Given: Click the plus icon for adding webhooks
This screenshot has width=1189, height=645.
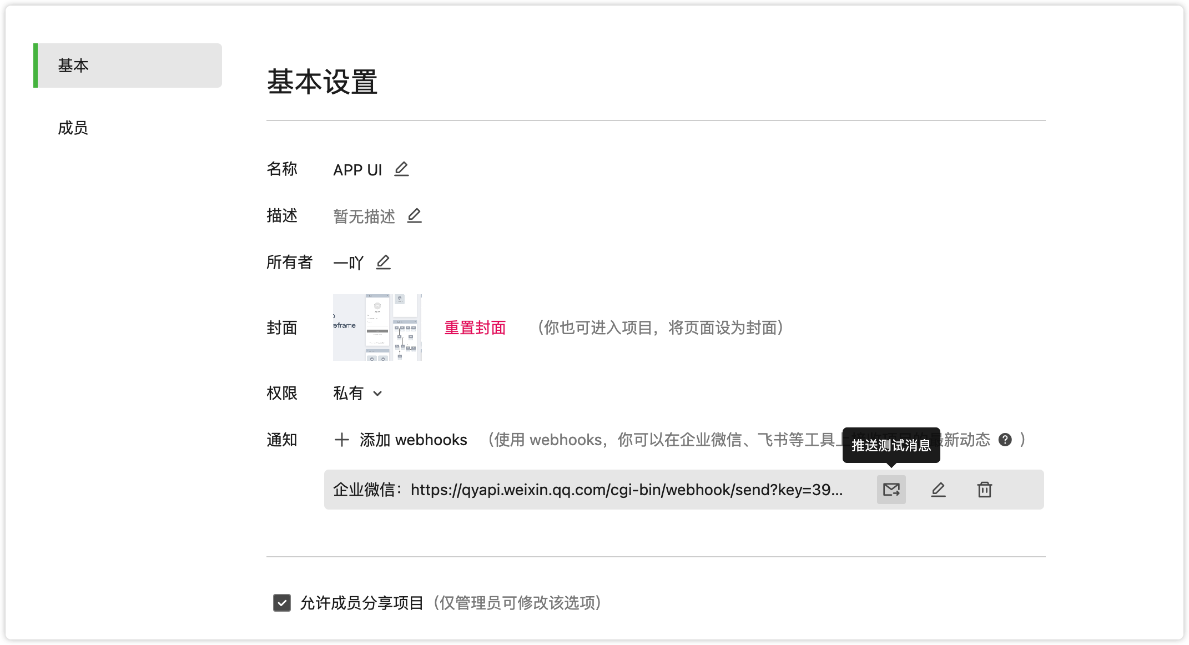Looking at the screenshot, I should click(342, 440).
